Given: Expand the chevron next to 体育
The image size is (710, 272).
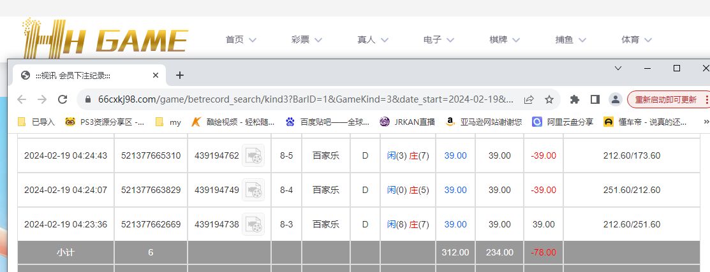Looking at the screenshot, I should click(648, 40).
